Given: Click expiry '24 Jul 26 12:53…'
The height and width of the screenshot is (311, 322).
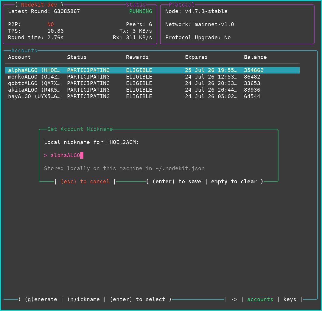Looking at the screenshot, I should point(211,77).
